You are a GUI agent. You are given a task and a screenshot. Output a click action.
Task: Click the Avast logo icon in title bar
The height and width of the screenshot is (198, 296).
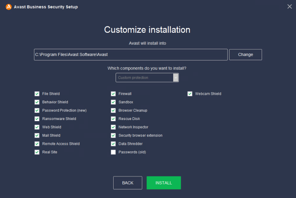pos(8,7)
